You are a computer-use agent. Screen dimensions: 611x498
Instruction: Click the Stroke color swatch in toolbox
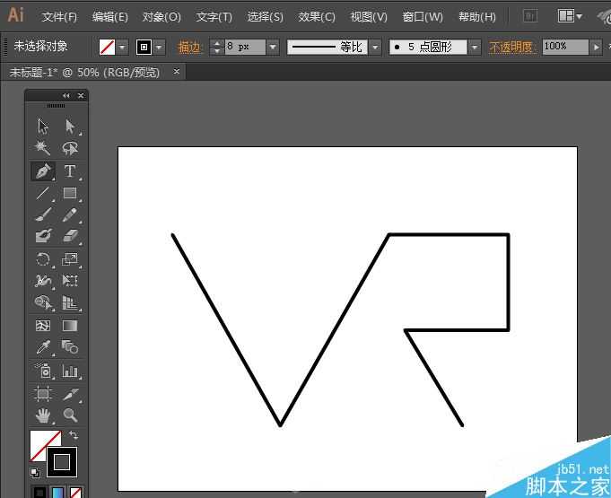coord(62,463)
